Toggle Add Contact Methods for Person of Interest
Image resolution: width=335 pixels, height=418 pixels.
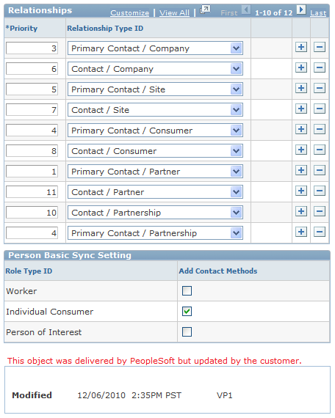[187, 332]
